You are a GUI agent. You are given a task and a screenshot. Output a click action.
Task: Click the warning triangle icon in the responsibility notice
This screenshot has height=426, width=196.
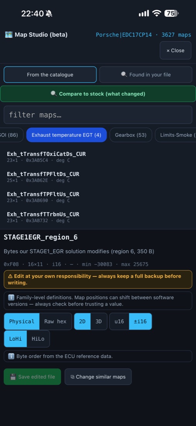tap(10, 276)
